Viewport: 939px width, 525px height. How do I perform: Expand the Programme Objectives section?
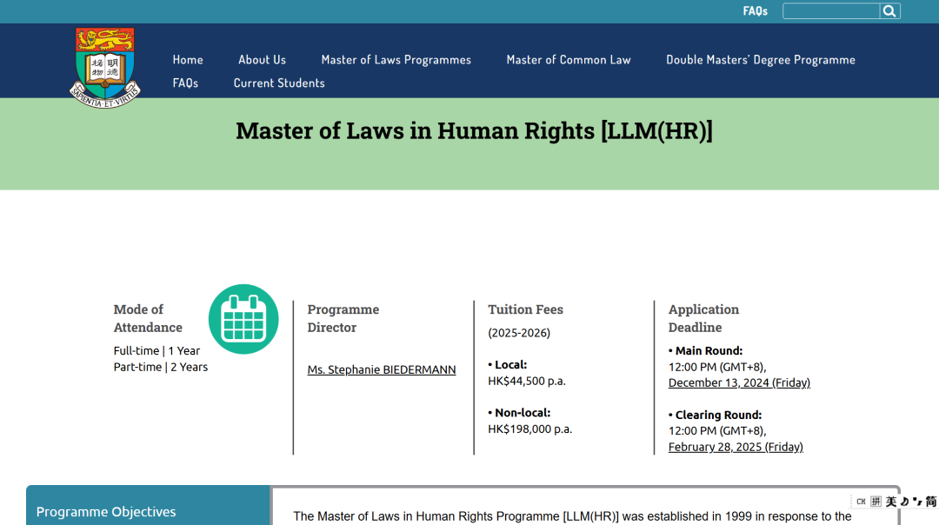(x=106, y=512)
